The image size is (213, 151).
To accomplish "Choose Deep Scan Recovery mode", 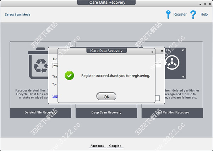I will [106, 113].
